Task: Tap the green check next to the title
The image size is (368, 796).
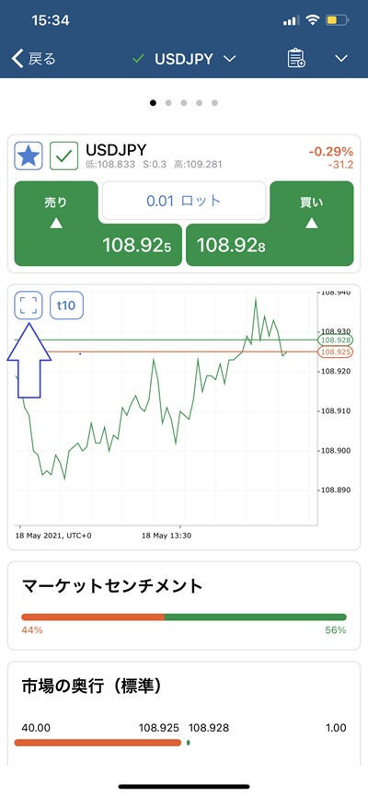Action: [x=138, y=59]
